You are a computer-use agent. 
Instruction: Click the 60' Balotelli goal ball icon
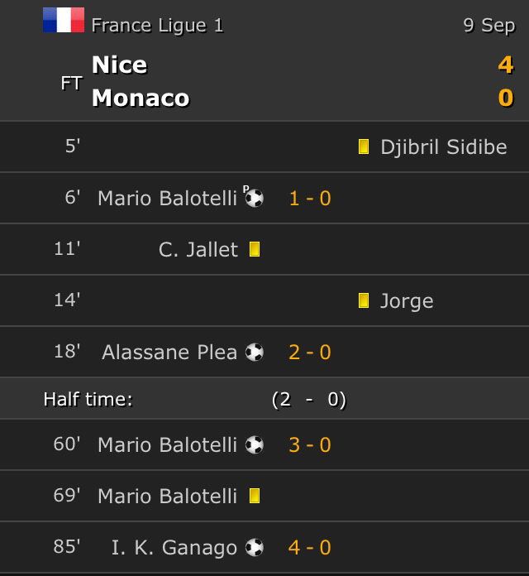255,445
